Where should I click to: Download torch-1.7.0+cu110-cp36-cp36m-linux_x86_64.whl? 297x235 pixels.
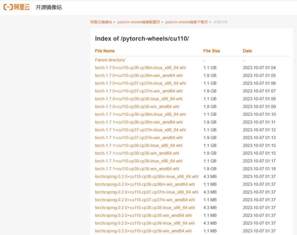140,68
